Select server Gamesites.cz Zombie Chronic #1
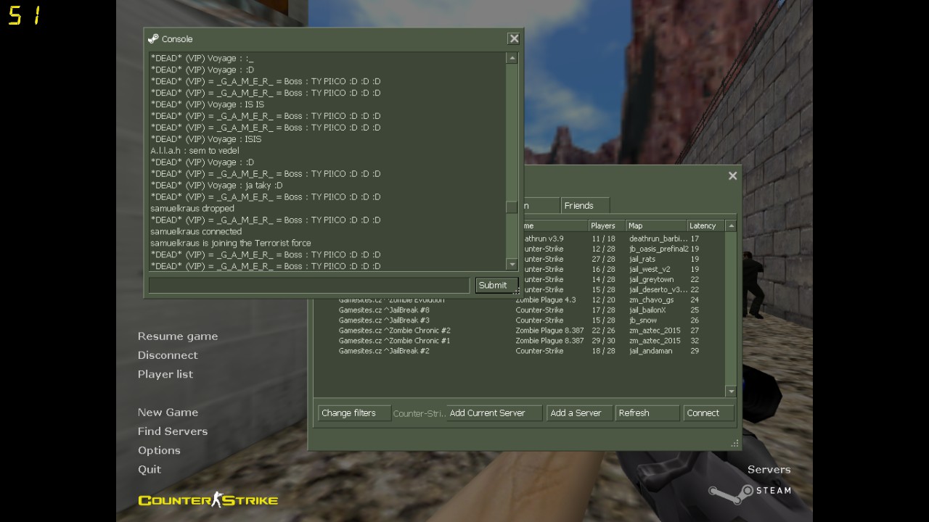This screenshot has width=929, height=522. (519, 341)
